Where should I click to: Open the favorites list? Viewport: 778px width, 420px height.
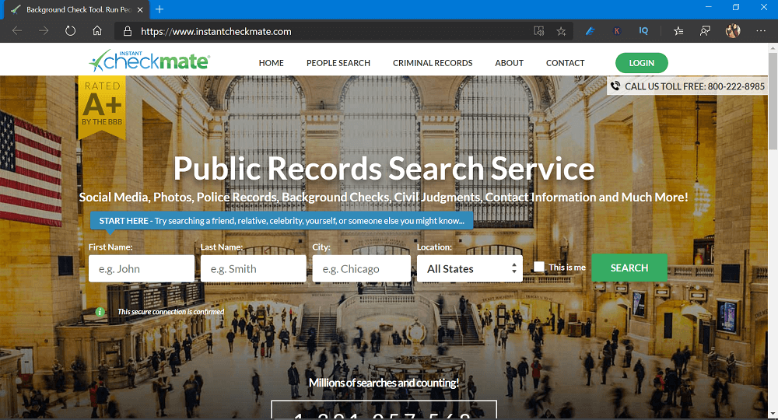click(678, 31)
